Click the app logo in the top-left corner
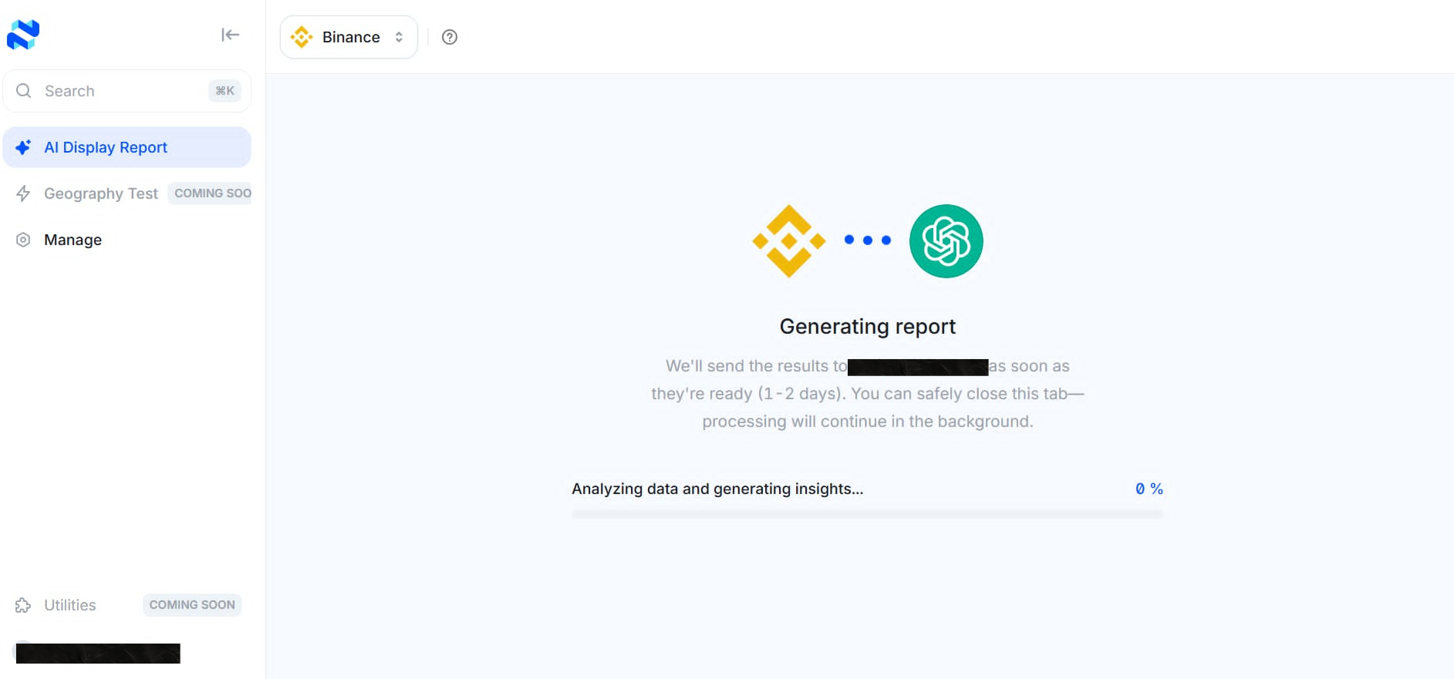This screenshot has width=1454, height=679. [x=24, y=34]
